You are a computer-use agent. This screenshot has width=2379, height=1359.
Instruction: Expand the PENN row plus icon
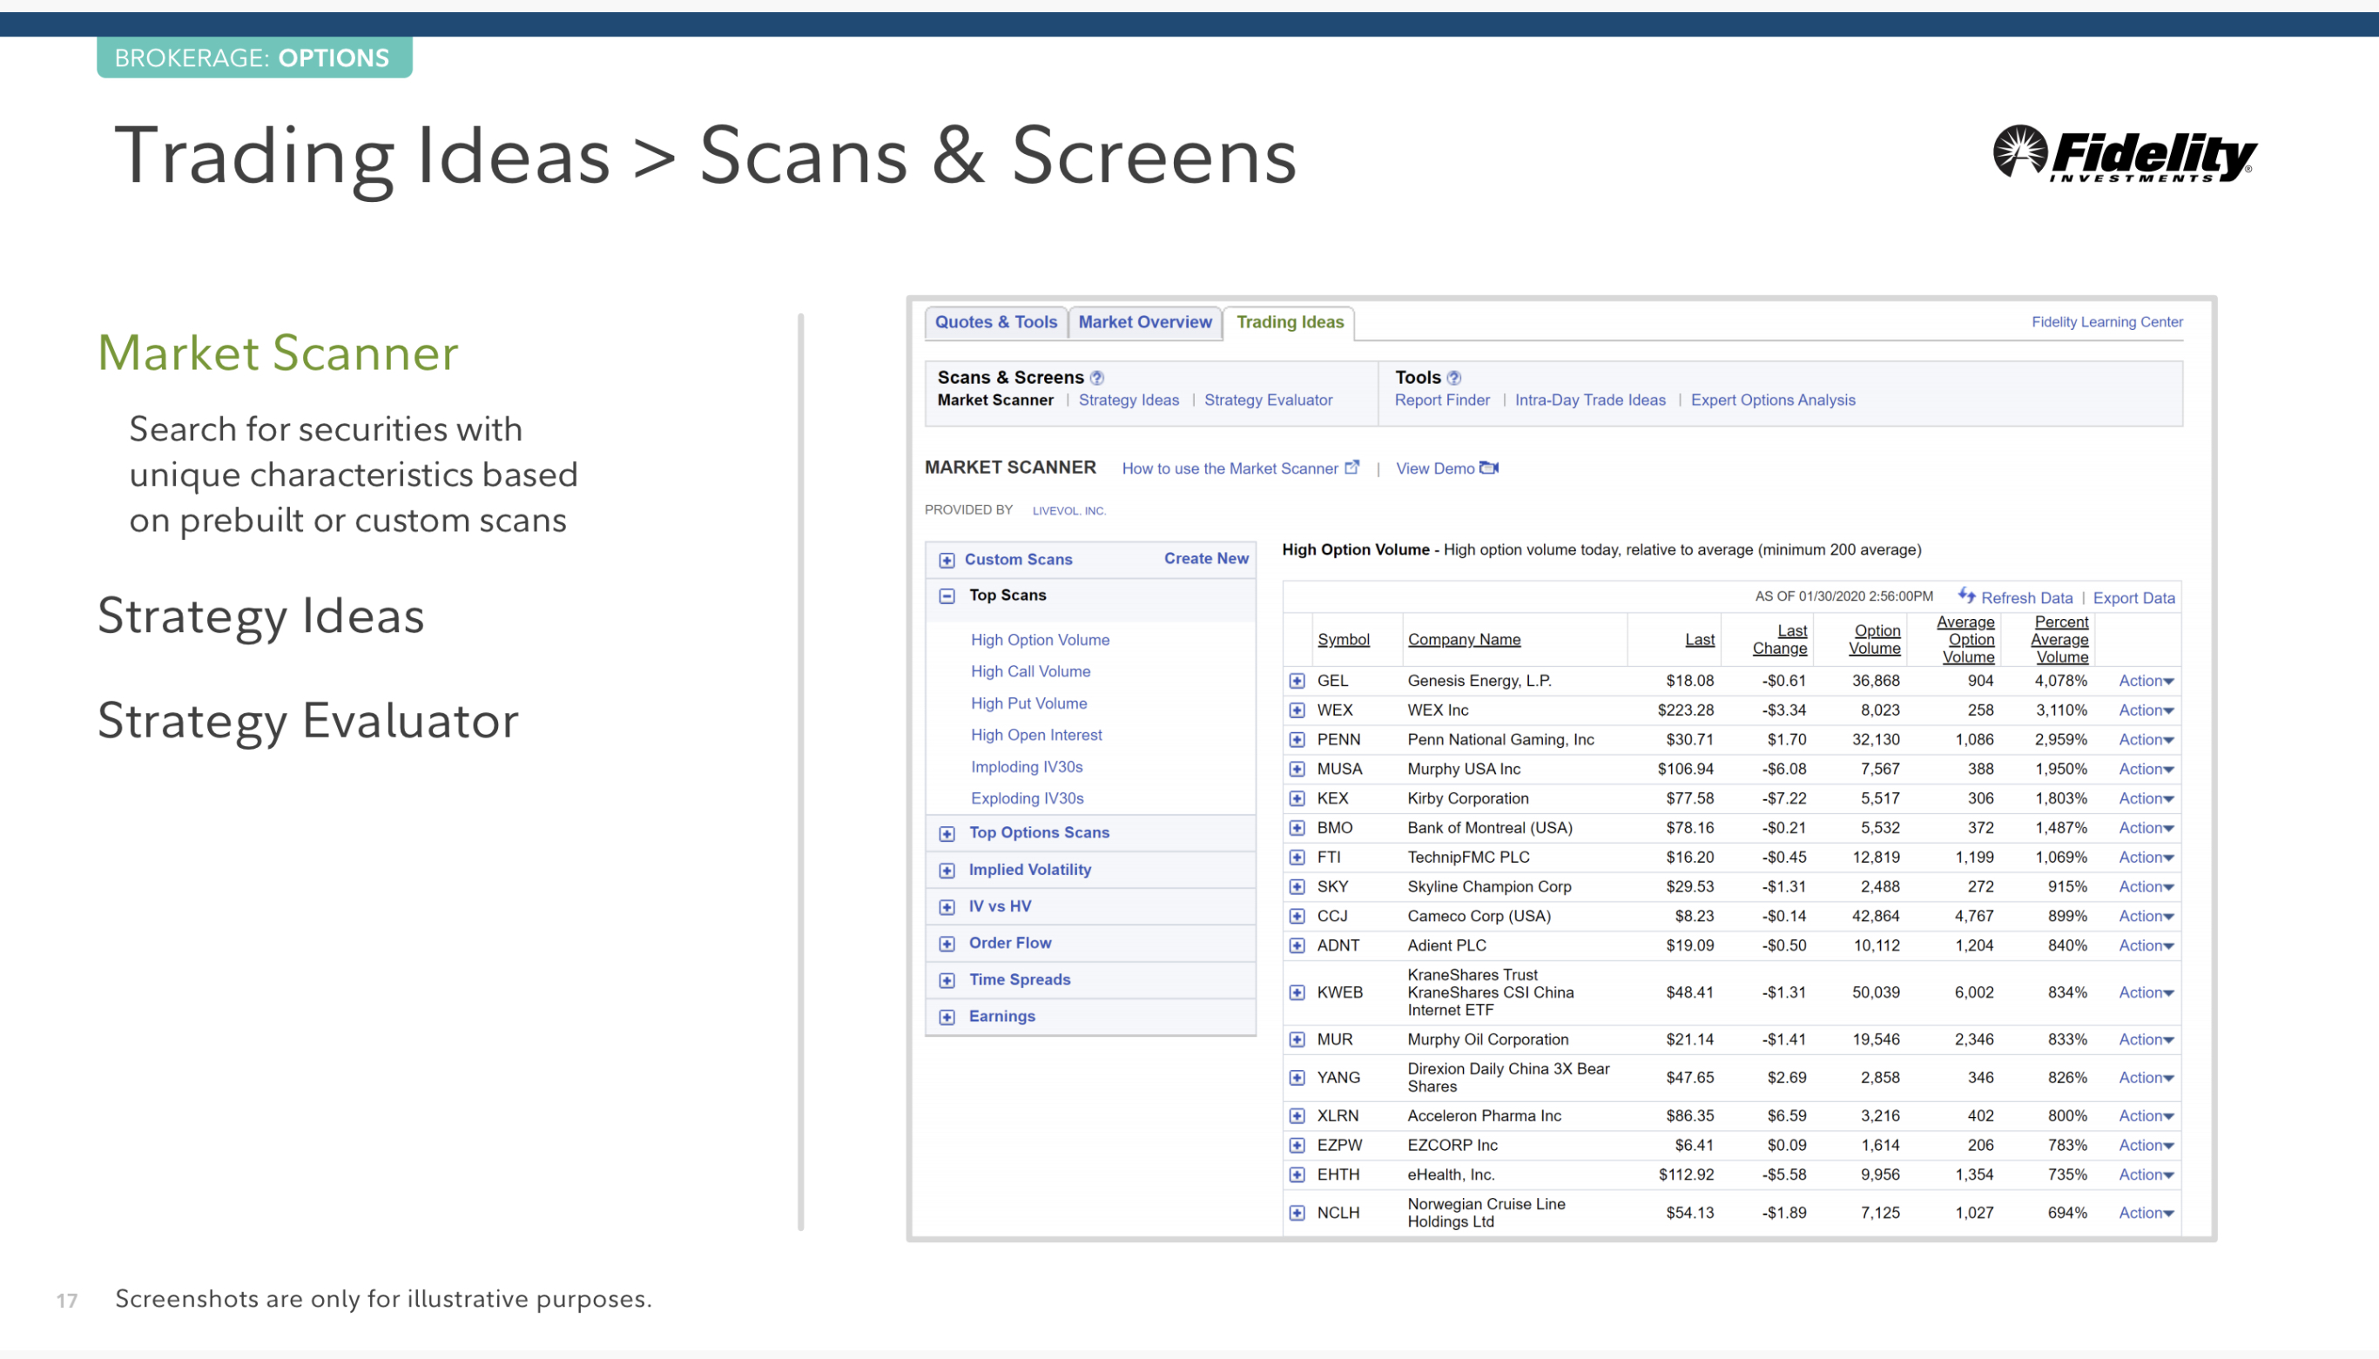click(1297, 740)
